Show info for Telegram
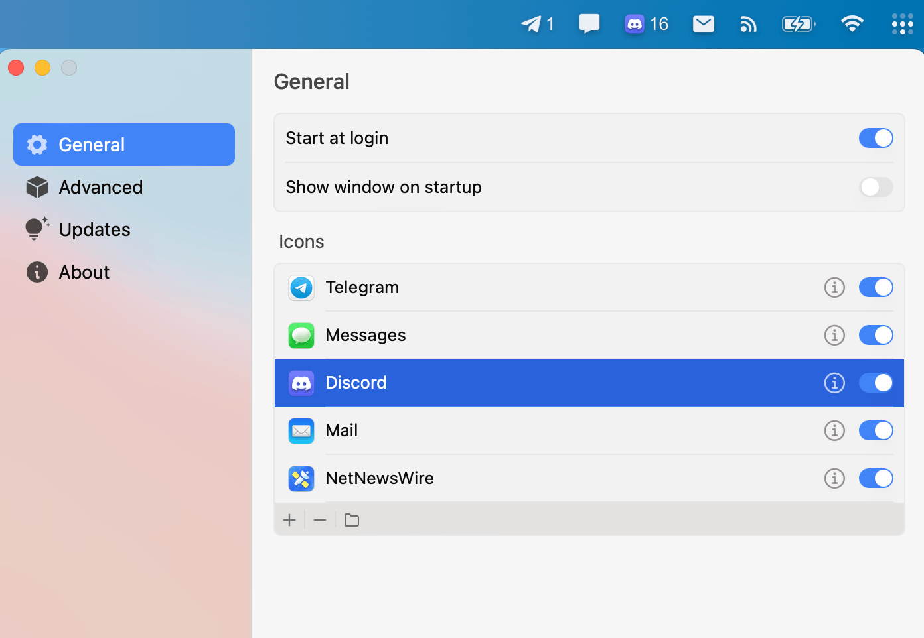The image size is (924, 638). pyautogui.click(x=834, y=287)
